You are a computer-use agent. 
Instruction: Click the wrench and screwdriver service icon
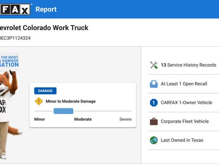coord(154,65)
